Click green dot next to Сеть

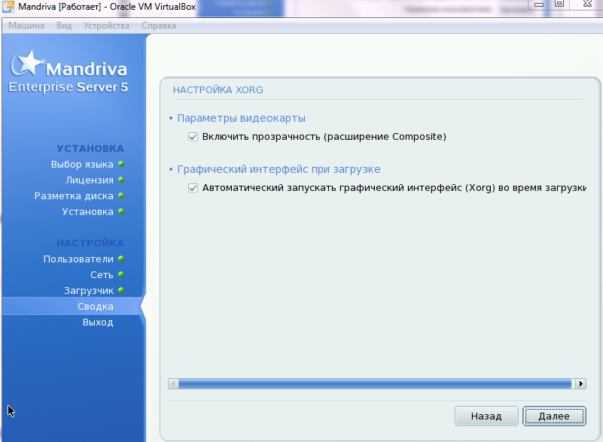click(121, 274)
